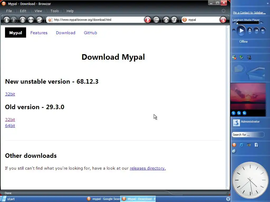Stop loading with the X toolbar icon

click(166, 20)
